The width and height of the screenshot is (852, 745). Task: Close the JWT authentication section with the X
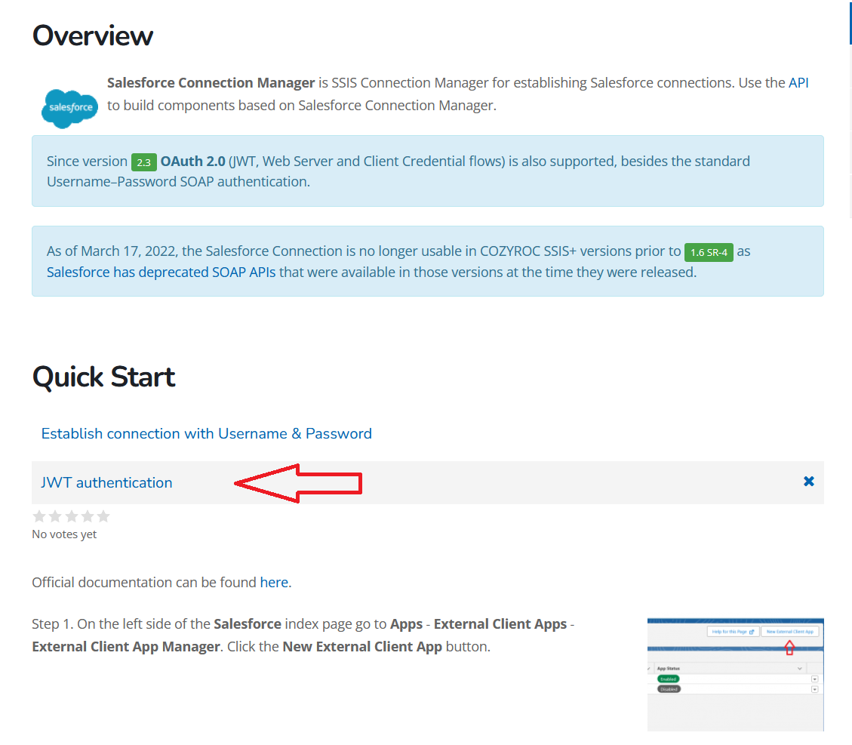coord(808,482)
